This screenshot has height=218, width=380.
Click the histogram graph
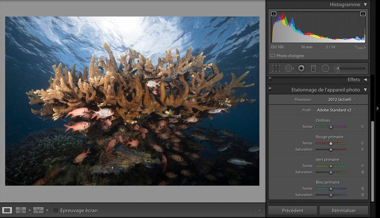[318, 27]
